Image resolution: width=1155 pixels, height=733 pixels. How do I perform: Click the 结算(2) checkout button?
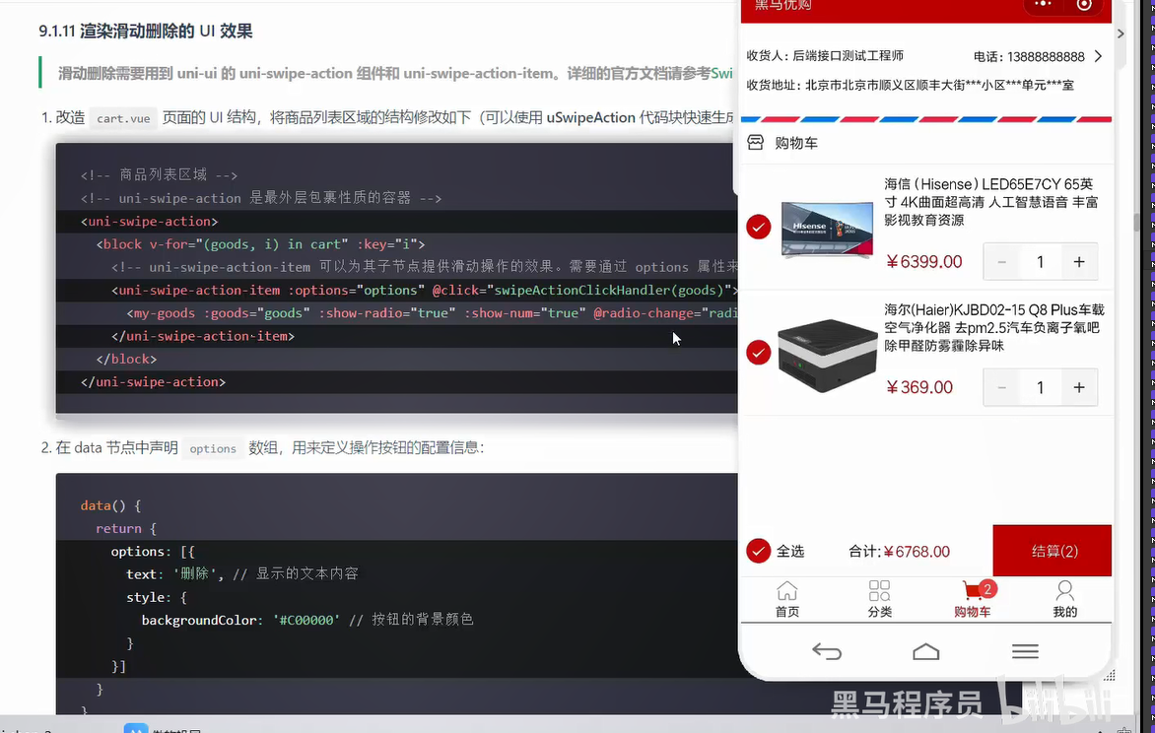pyautogui.click(x=1052, y=551)
